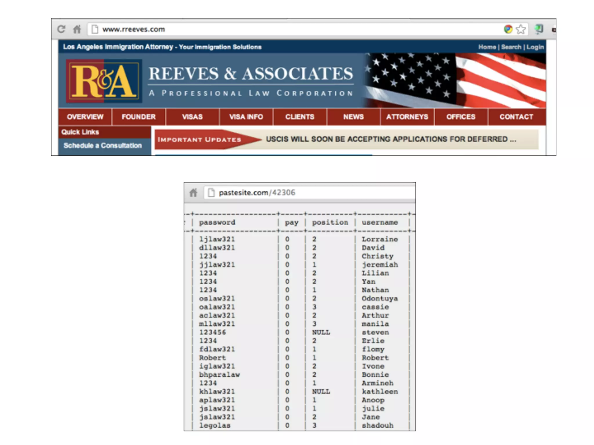
Task: Open the OVERVIEW menu tab
Action: (85, 117)
